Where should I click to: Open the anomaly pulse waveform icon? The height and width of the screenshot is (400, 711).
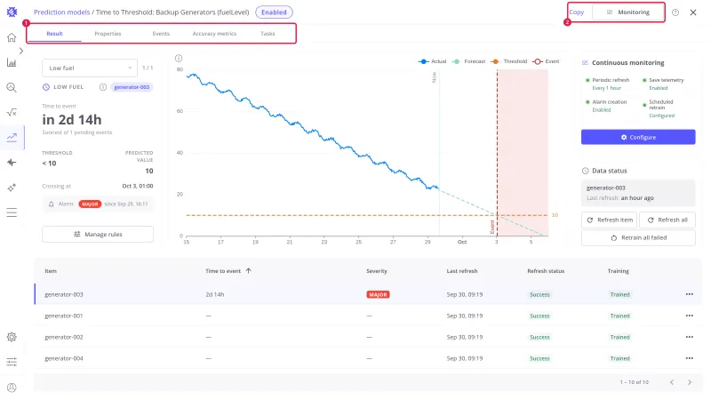12,163
